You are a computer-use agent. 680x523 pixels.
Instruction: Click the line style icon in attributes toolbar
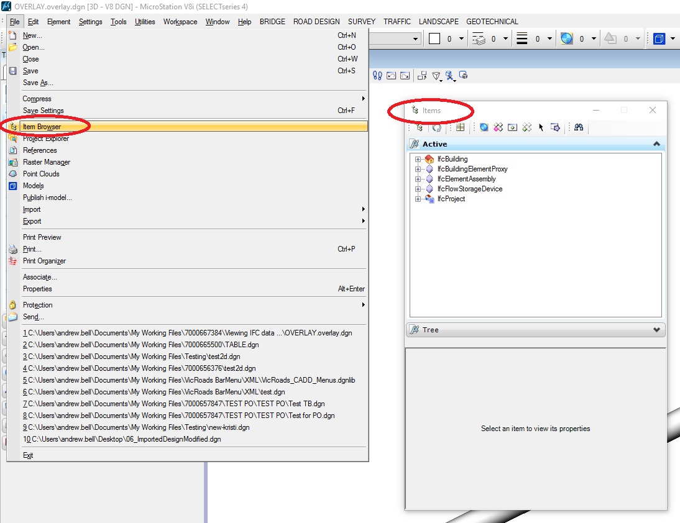tap(479, 39)
